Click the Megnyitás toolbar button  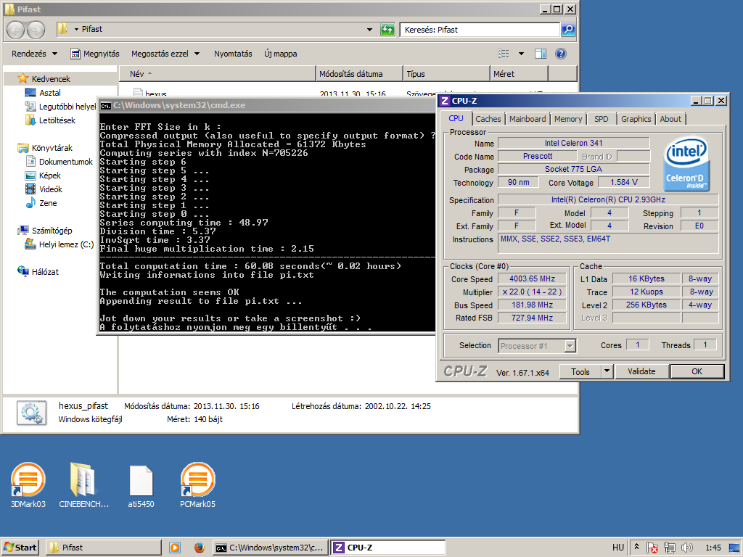95,54
